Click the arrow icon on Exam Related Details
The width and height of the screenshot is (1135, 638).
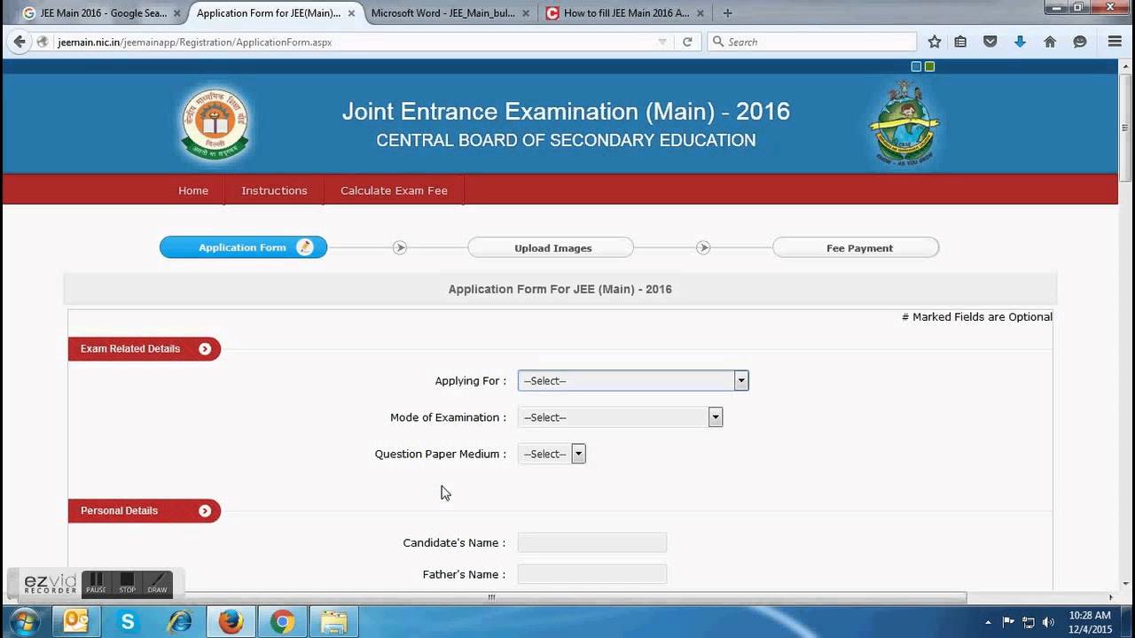[205, 349]
